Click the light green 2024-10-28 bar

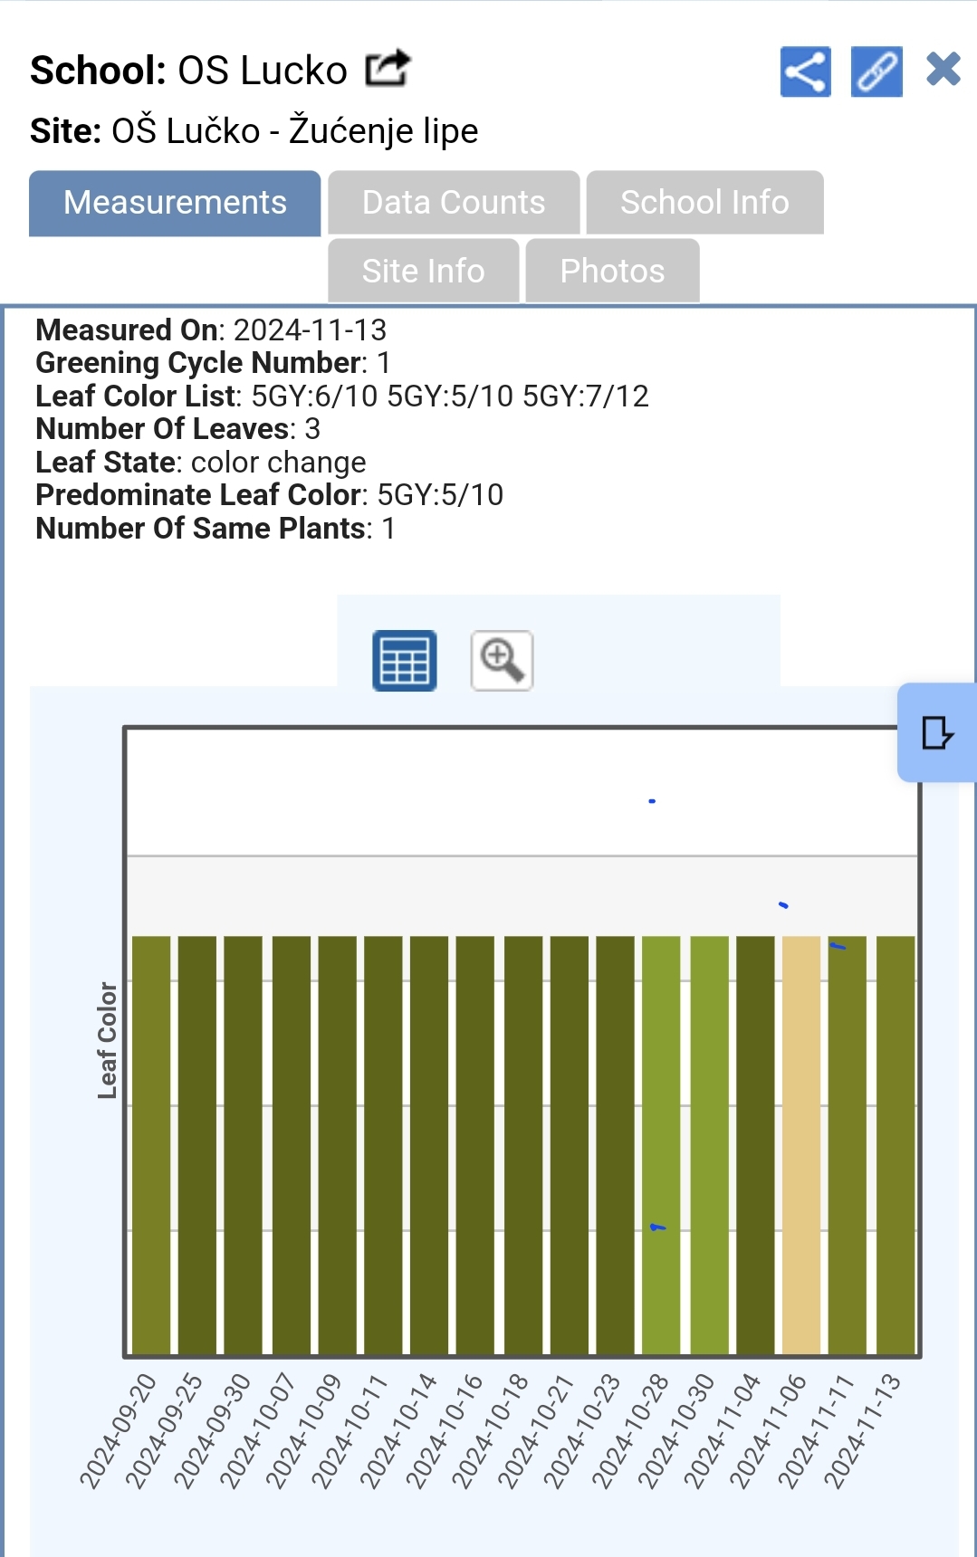[x=661, y=1144]
